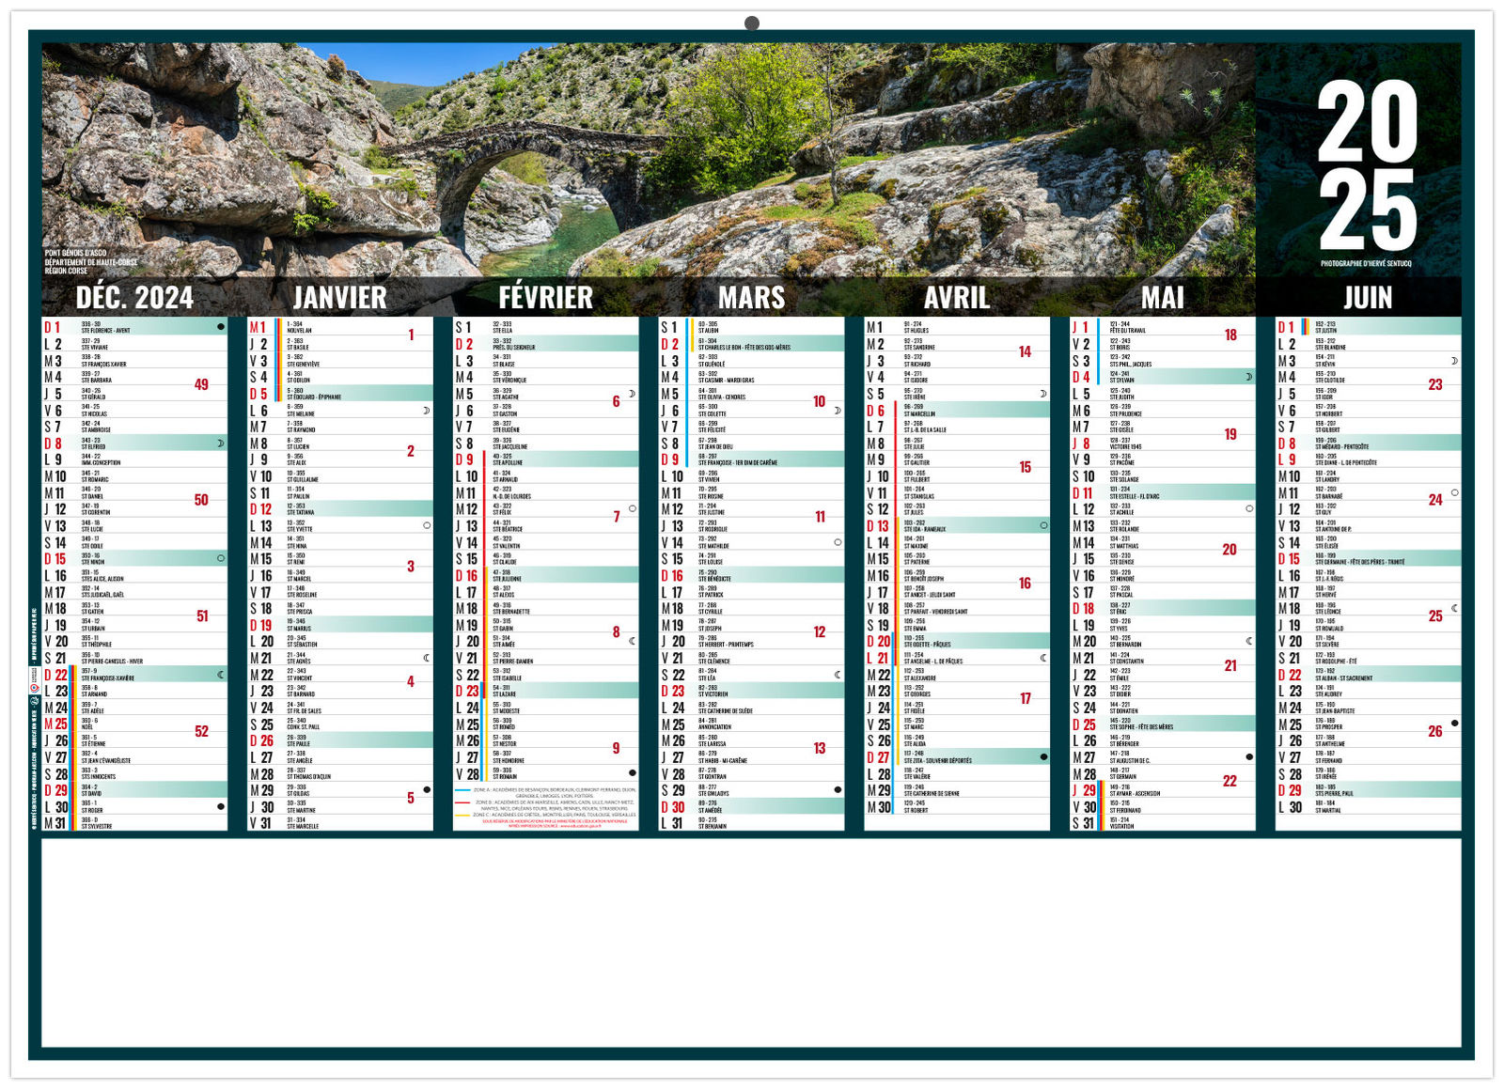
Task: Click the red Zone B legend line
Action: tap(462, 802)
